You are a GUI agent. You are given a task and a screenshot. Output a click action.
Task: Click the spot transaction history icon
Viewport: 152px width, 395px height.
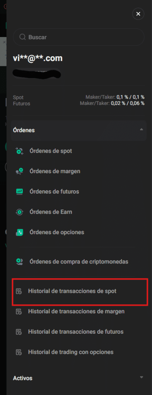[19, 292]
